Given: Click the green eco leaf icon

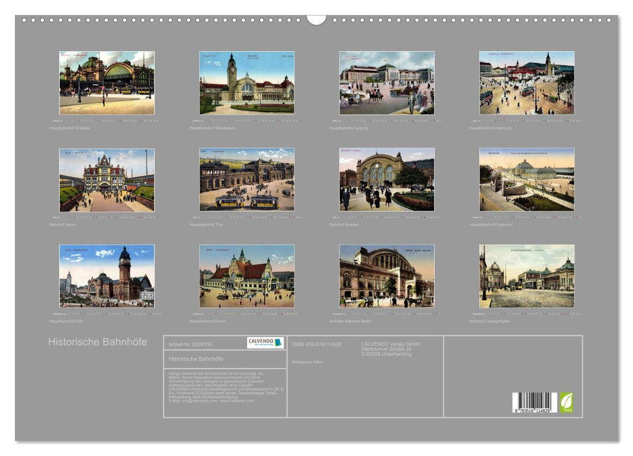Looking at the screenshot, I should pyautogui.click(x=567, y=402).
